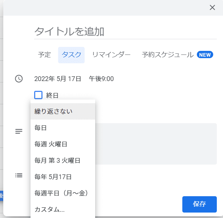This screenshot has height=218, width=223.
Task: Switch to the 予定 tab
Action: tap(44, 55)
